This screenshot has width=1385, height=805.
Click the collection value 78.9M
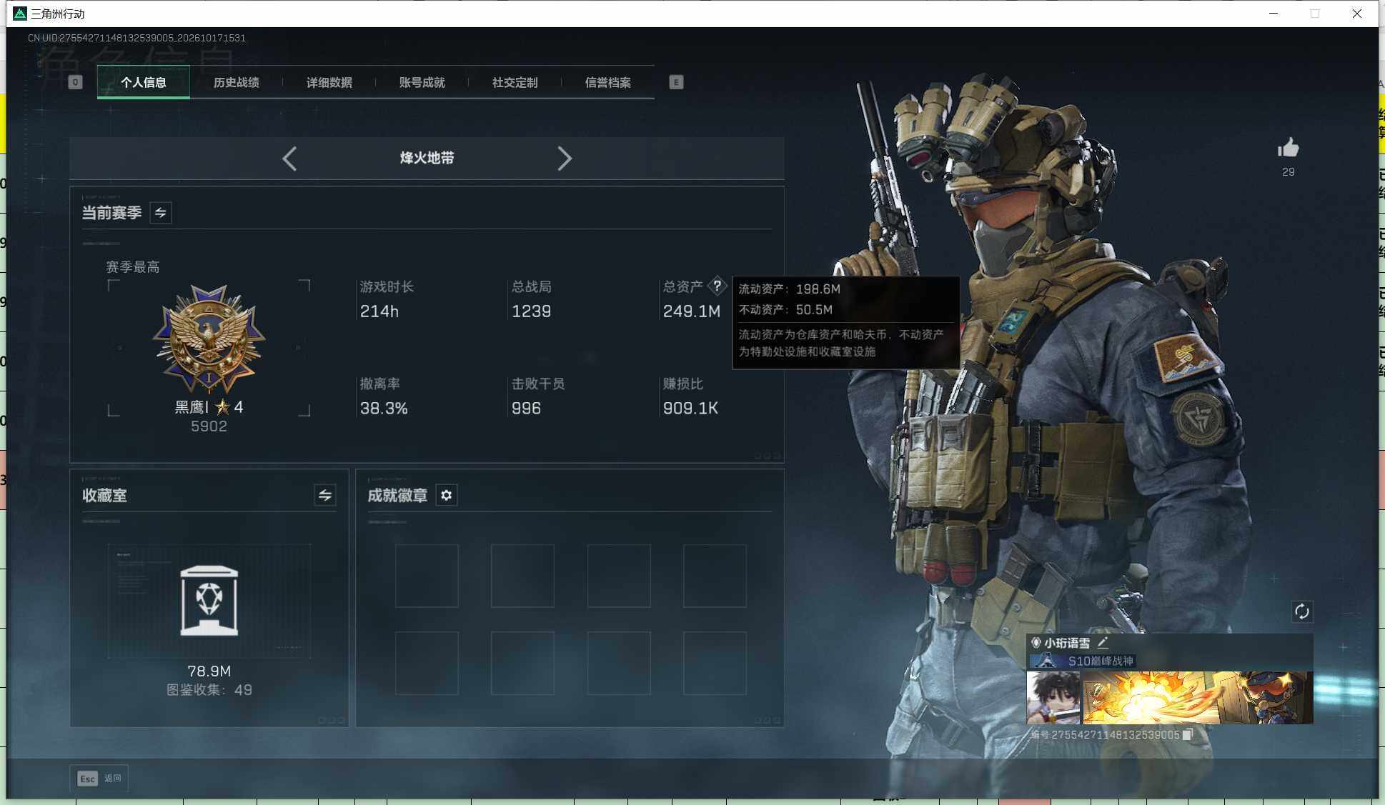[x=209, y=671]
